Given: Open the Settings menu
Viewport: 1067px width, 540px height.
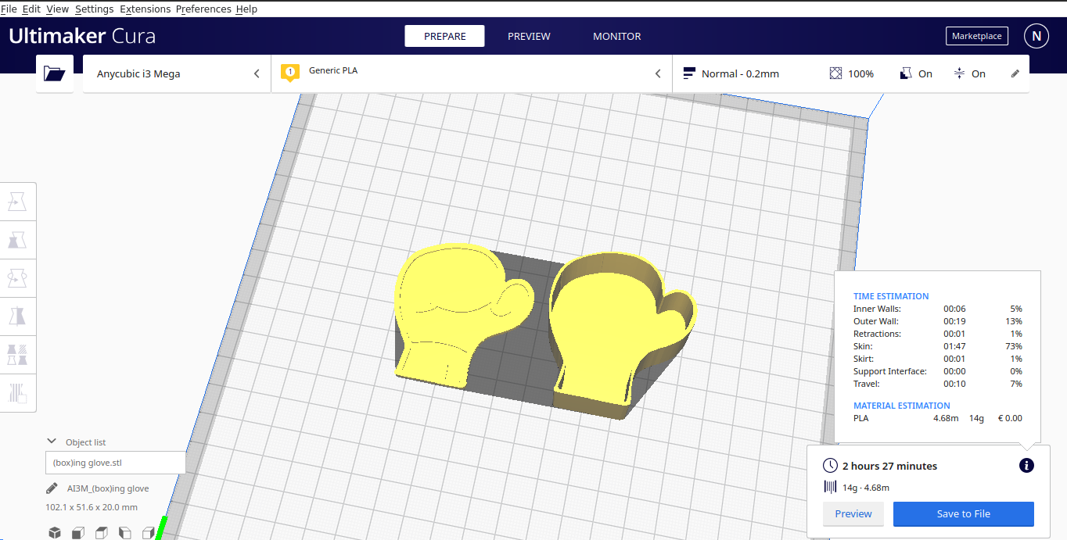Looking at the screenshot, I should click(94, 9).
